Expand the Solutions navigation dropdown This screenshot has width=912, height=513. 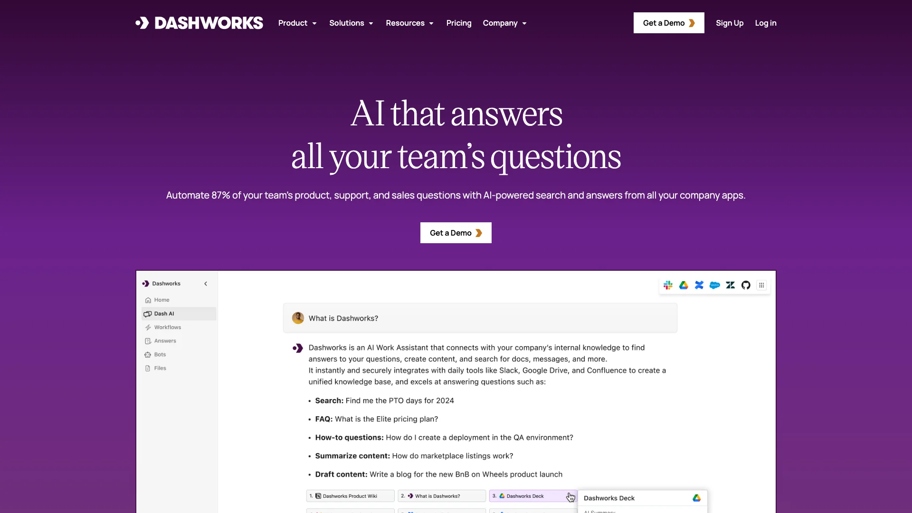coord(351,22)
